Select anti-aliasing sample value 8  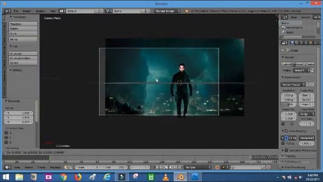pos(287,138)
